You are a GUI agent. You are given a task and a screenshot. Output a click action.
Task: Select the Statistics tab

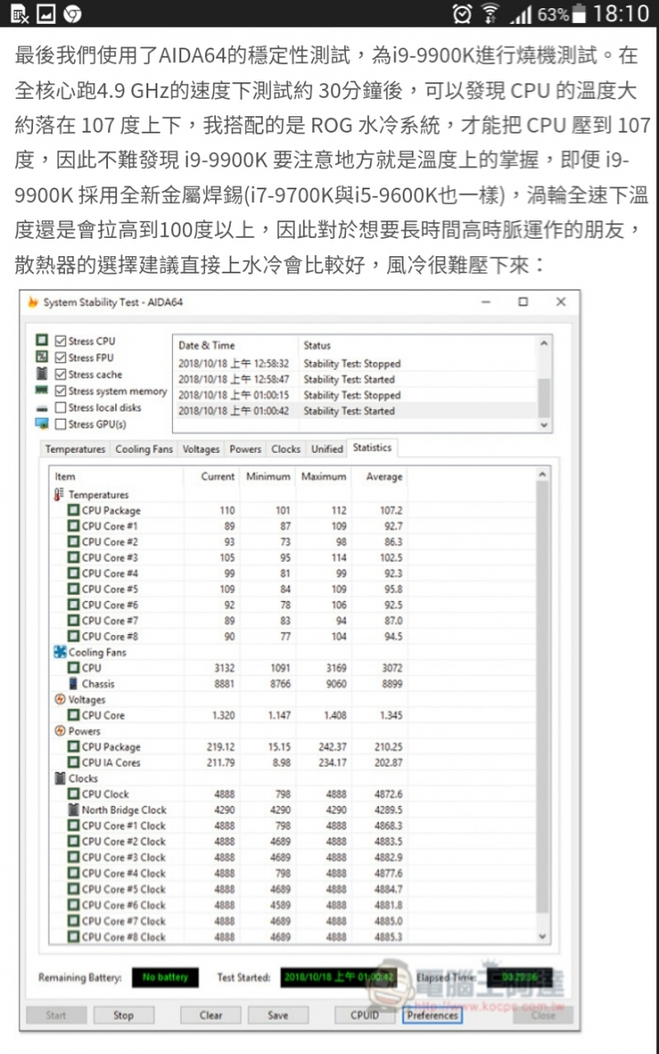coord(372,447)
